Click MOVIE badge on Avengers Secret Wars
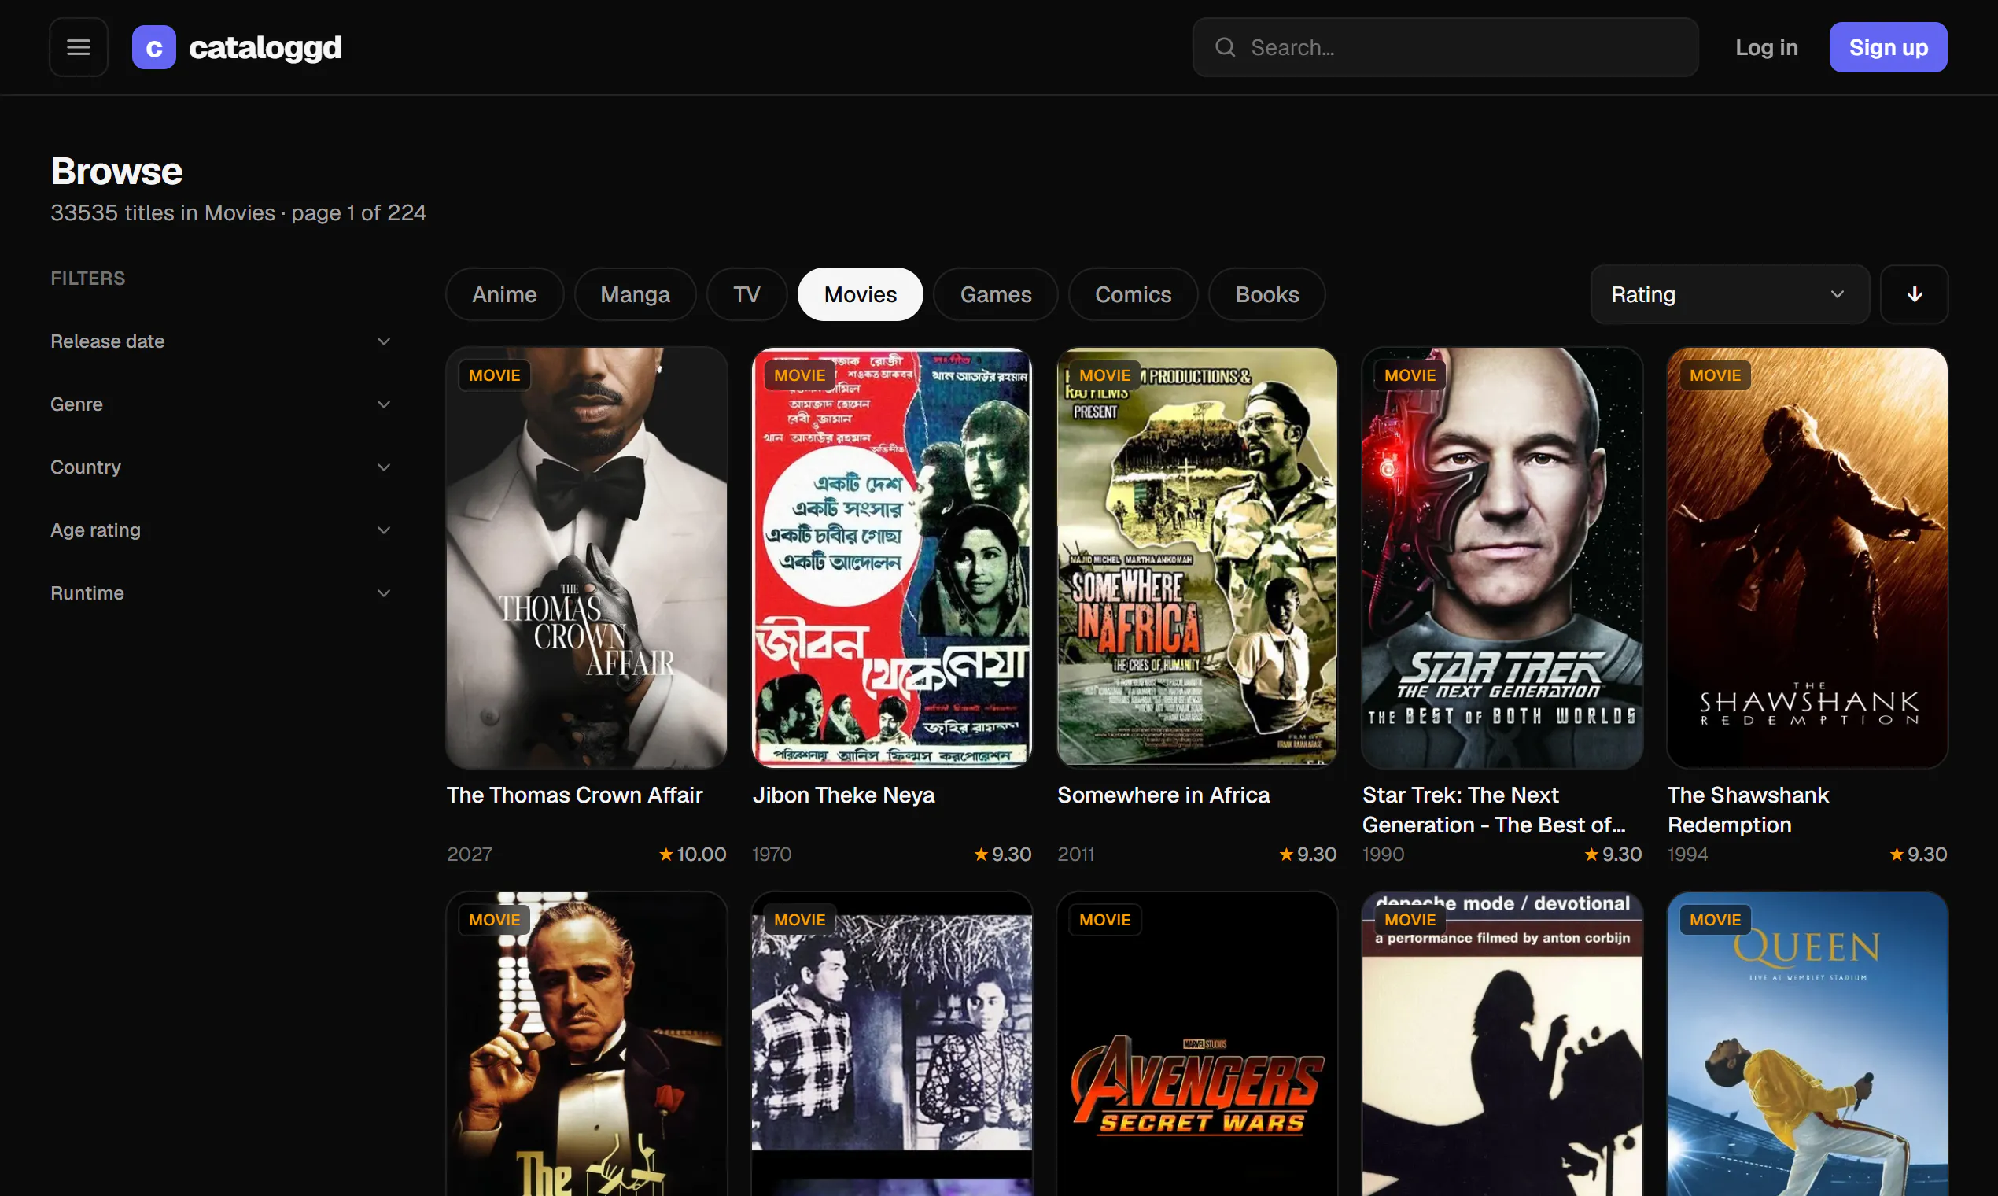 coord(1104,920)
